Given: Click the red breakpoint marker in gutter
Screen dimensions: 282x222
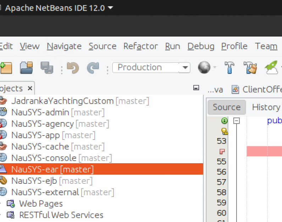Looking at the screenshot, I should pos(222,152).
